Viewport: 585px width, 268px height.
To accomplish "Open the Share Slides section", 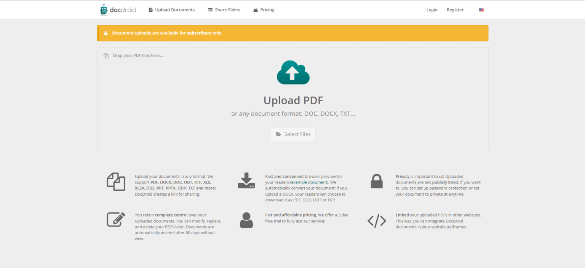I will [224, 10].
